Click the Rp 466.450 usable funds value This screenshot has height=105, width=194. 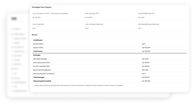[146, 81]
